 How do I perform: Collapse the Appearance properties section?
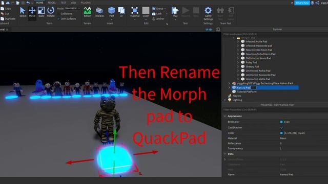pyautogui.click(x=225, y=116)
